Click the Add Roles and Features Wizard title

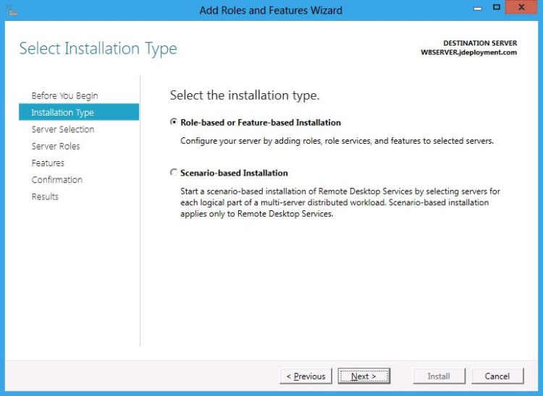[x=271, y=10]
